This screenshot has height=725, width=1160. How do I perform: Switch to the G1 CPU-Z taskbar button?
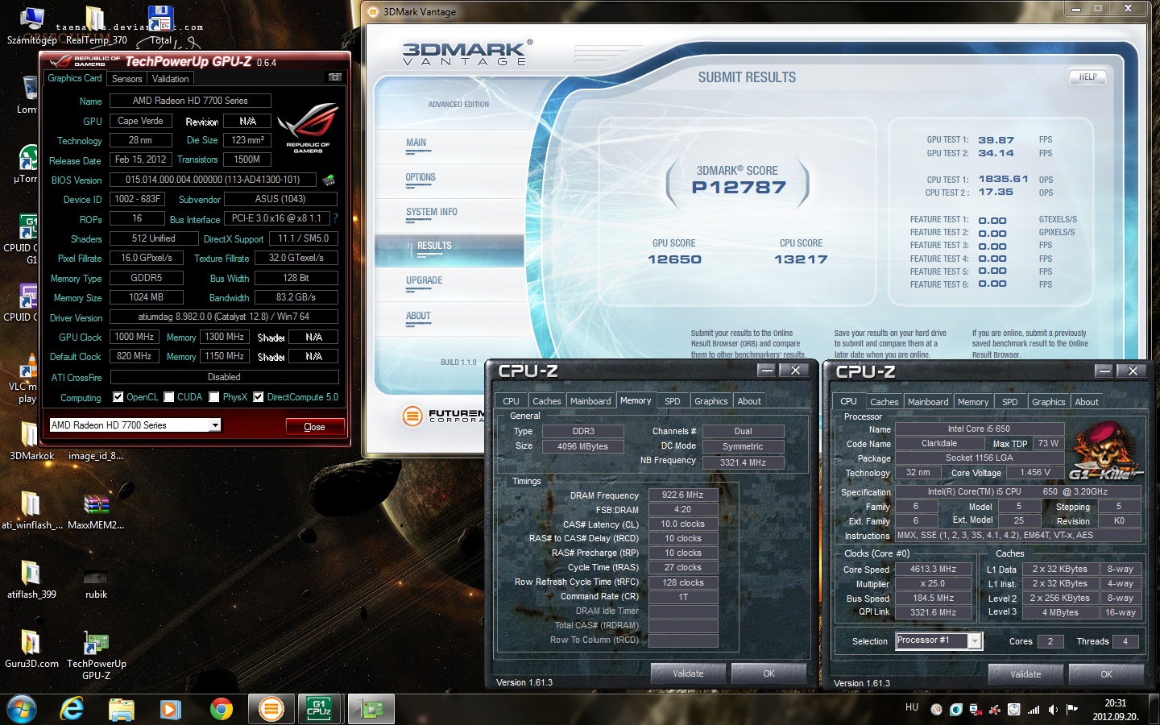point(319,709)
